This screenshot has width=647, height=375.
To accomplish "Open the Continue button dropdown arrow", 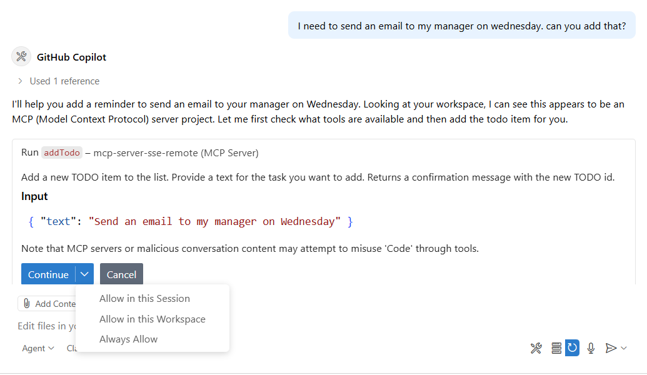I will click(85, 274).
